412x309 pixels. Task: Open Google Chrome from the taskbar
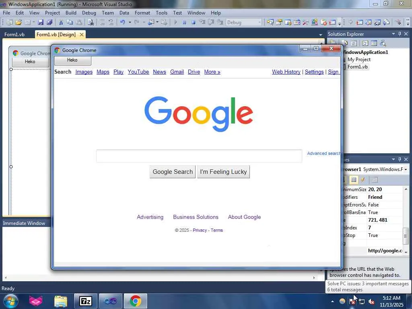(135, 301)
